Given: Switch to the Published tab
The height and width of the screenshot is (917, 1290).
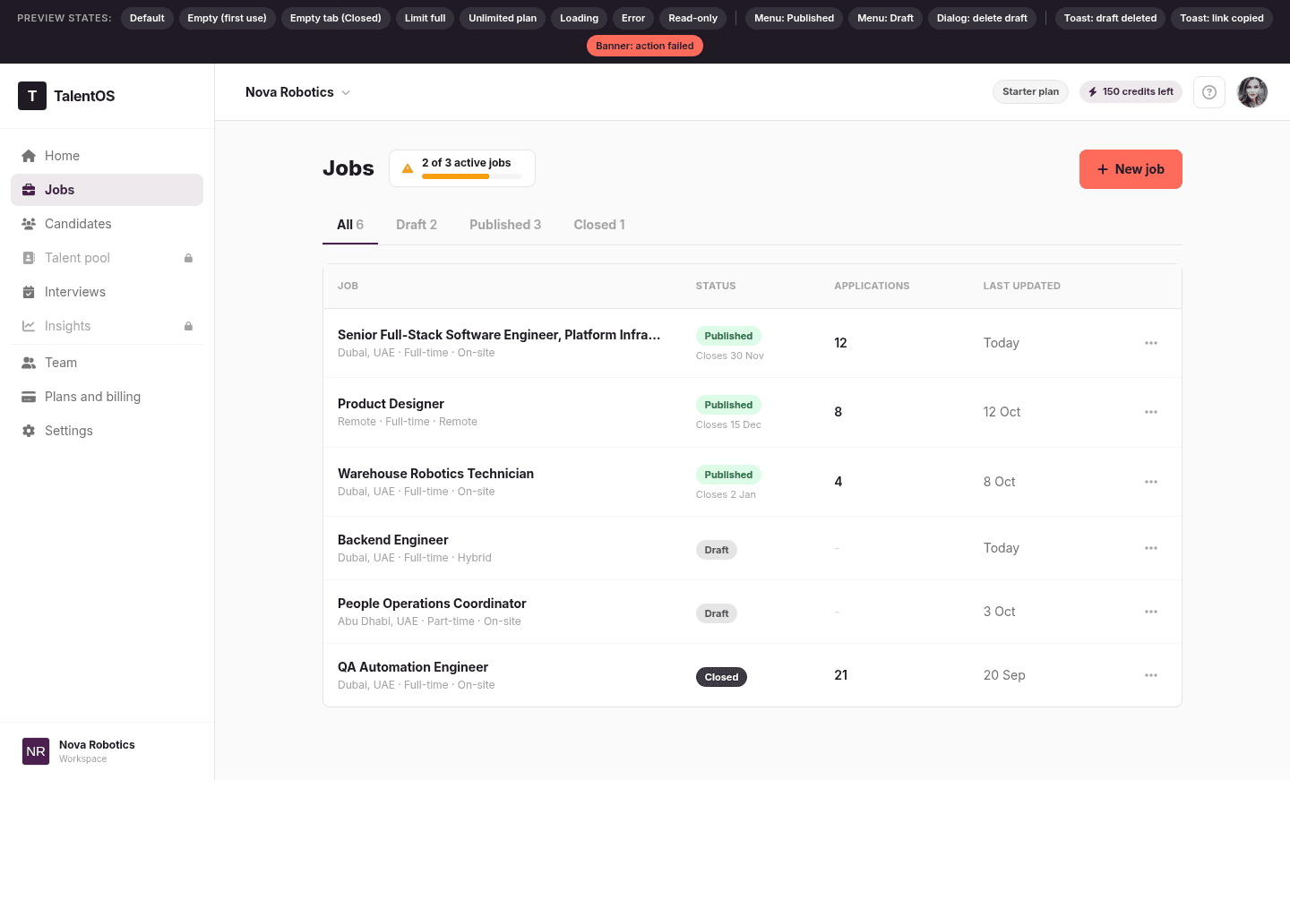Looking at the screenshot, I should click(x=505, y=225).
